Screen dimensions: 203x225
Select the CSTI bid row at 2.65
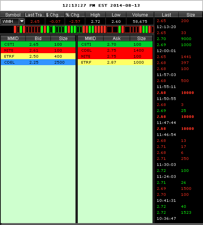point(38,44)
